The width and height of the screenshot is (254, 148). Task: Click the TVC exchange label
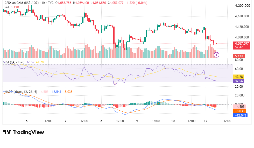point(51,3)
